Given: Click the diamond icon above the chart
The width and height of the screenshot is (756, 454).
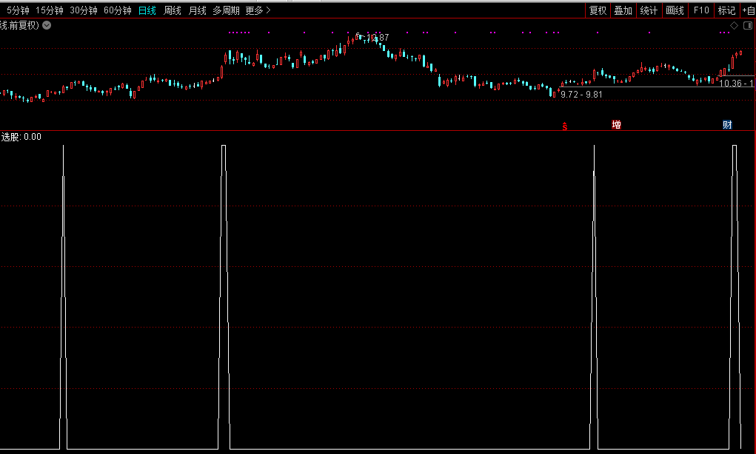Looking at the screenshot, I should click(x=734, y=26).
